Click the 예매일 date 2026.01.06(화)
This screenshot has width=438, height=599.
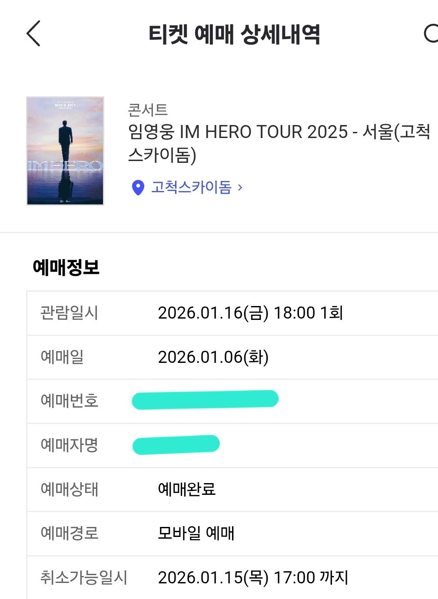coord(213,357)
